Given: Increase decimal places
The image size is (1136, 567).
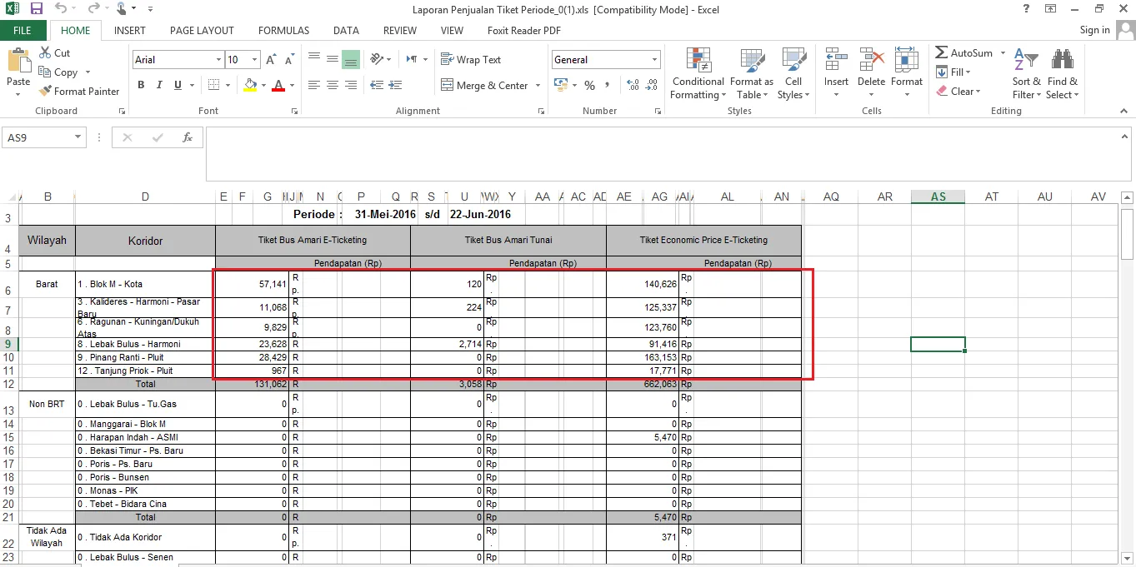Looking at the screenshot, I should tap(633, 85).
